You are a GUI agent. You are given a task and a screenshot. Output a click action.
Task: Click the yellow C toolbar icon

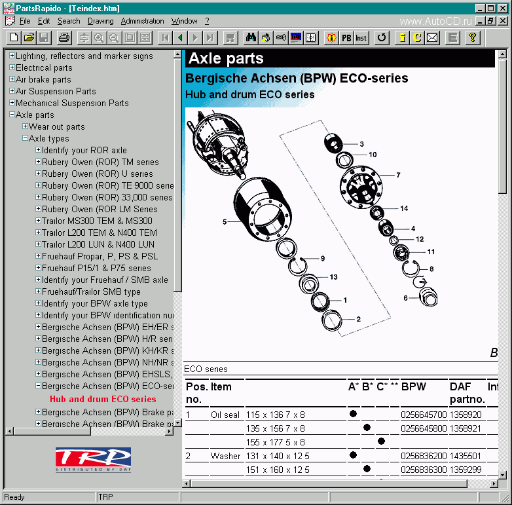[417, 38]
